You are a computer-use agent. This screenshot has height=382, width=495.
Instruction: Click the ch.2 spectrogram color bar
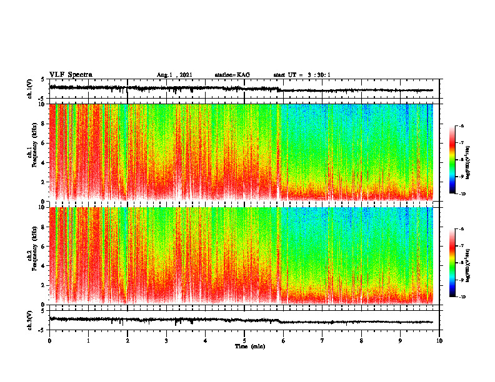click(x=452, y=263)
